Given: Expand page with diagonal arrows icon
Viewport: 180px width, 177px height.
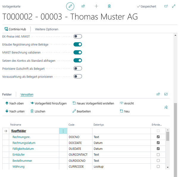Looking at the screenshot, I should 174,6.
